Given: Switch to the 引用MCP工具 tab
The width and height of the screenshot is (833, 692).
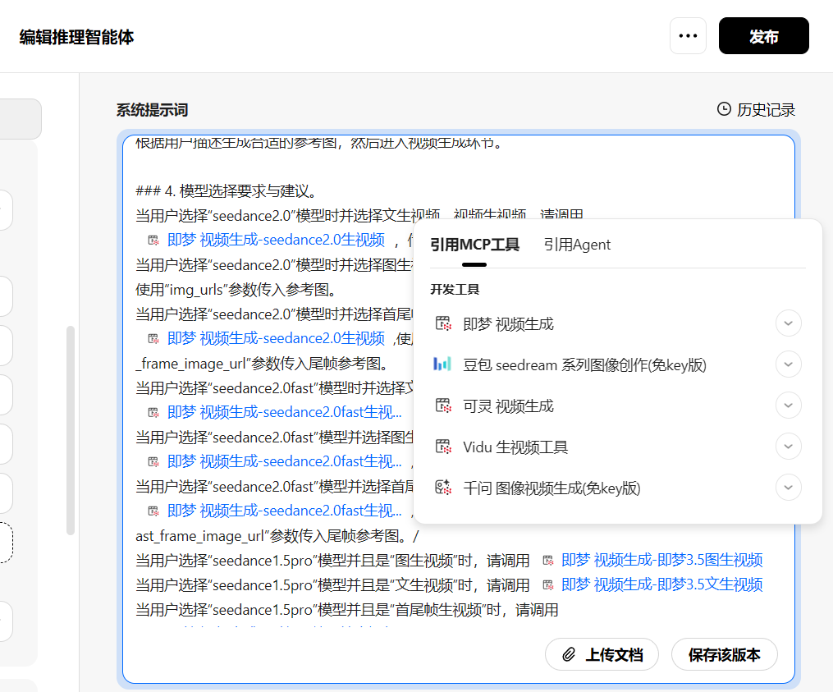Looking at the screenshot, I should point(474,245).
